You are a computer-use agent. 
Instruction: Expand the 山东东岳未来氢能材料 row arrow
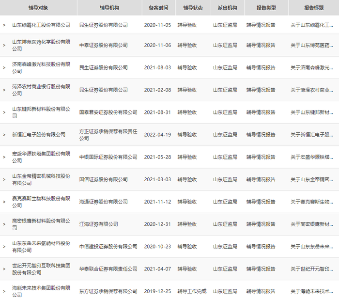click(4, 247)
